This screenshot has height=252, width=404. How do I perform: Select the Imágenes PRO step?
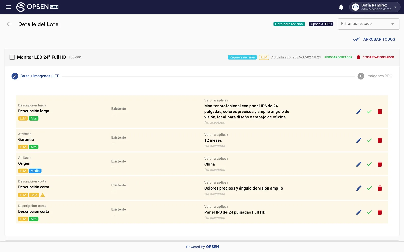[375, 76]
